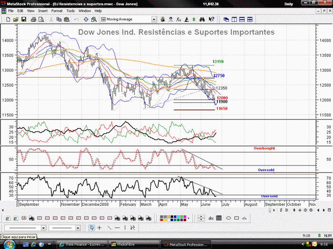Stack windows as rows icon
The image size is (333, 249).
pyautogui.click(x=242, y=19)
